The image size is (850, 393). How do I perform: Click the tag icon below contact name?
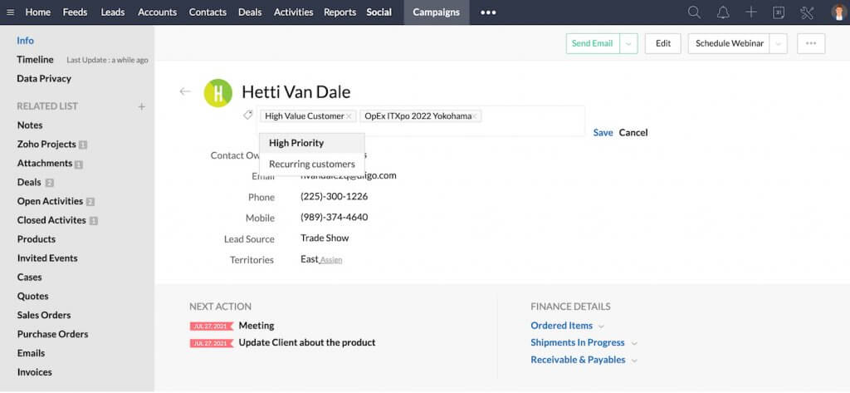(x=247, y=115)
